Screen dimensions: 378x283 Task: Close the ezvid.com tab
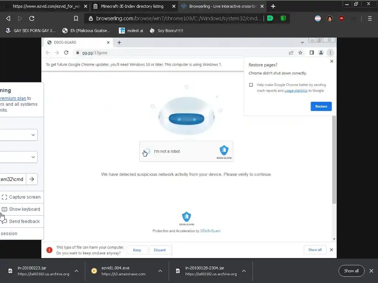coord(85,7)
